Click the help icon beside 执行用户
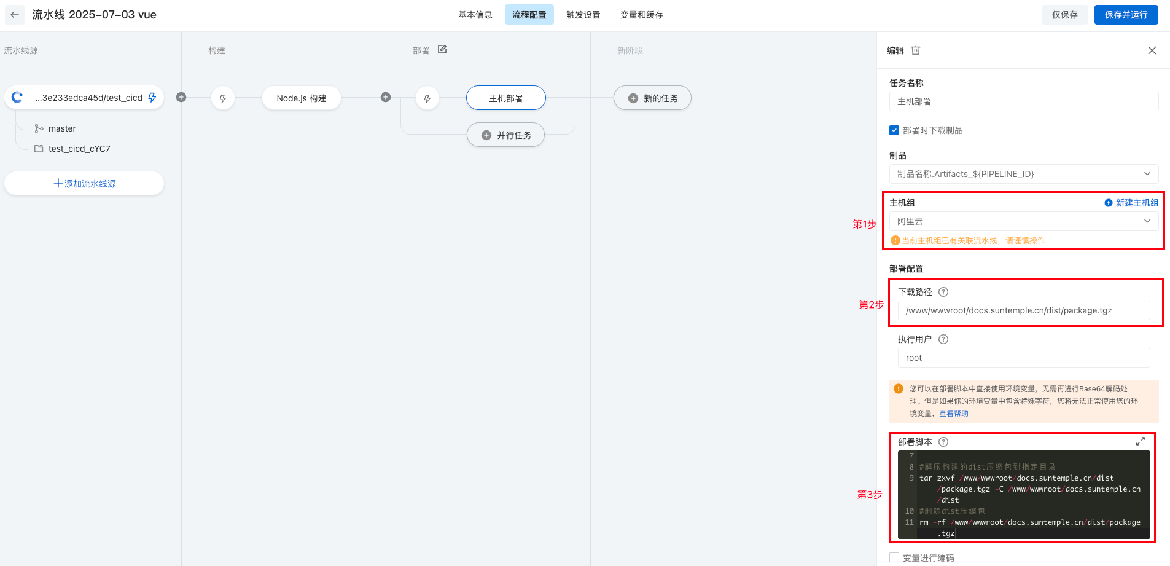Screen dimensions: 1170x566 click(x=943, y=339)
